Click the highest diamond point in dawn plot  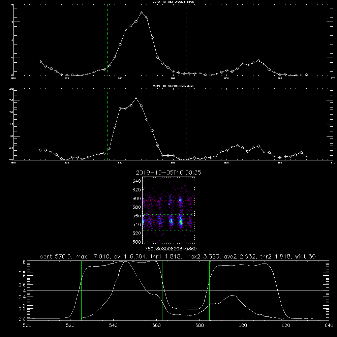point(141,13)
